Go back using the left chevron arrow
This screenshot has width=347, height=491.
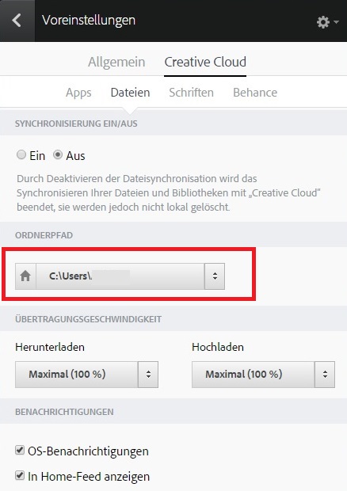(17, 21)
